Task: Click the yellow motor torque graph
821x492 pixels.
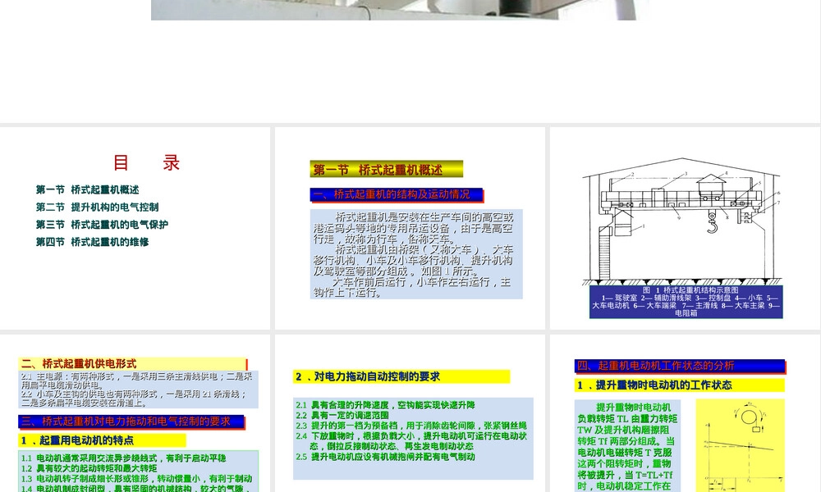Action: tap(741, 445)
